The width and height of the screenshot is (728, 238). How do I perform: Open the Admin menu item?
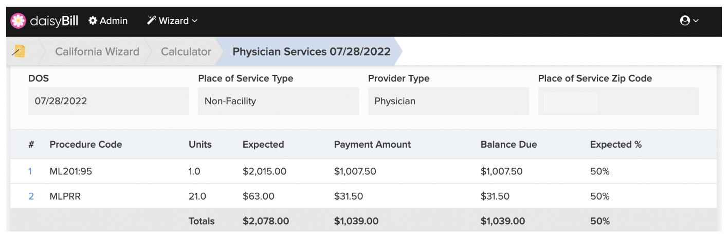tap(108, 21)
